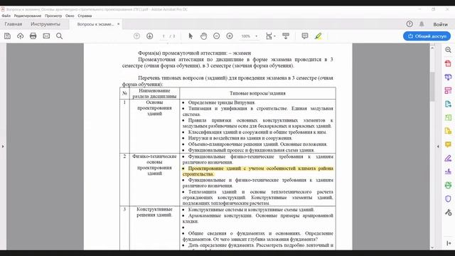Expand right tools pane with bottom arrow icon
The height and width of the screenshot is (256, 455).
(449, 243)
